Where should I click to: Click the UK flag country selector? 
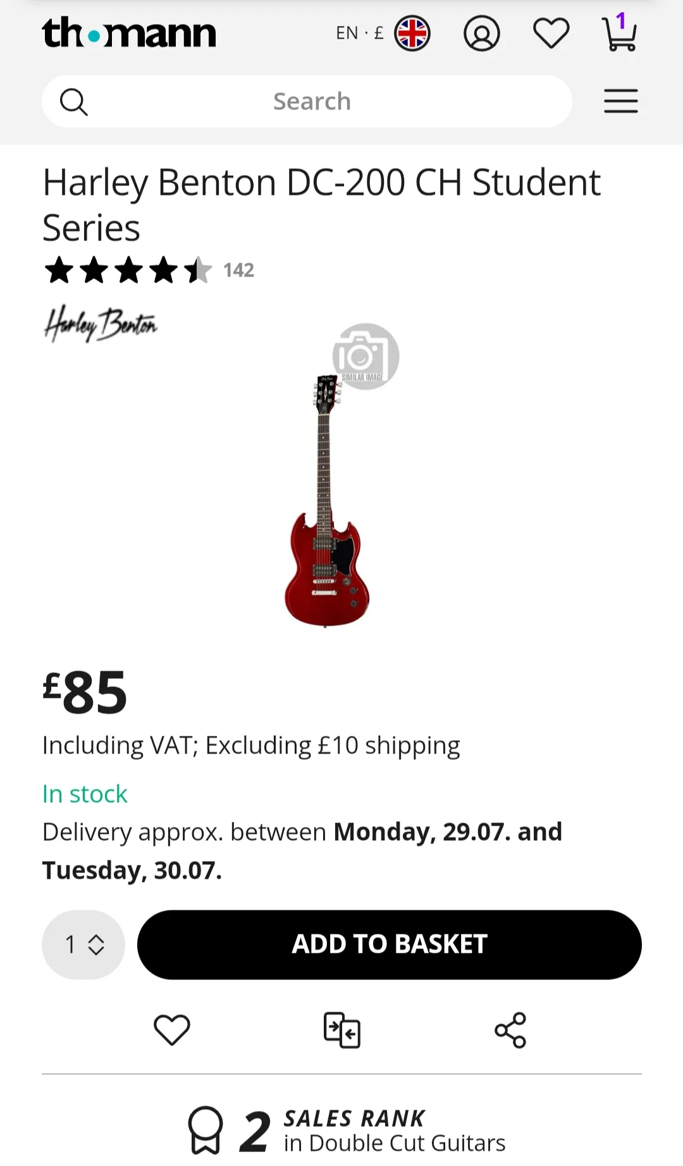(x=412, y=34)
